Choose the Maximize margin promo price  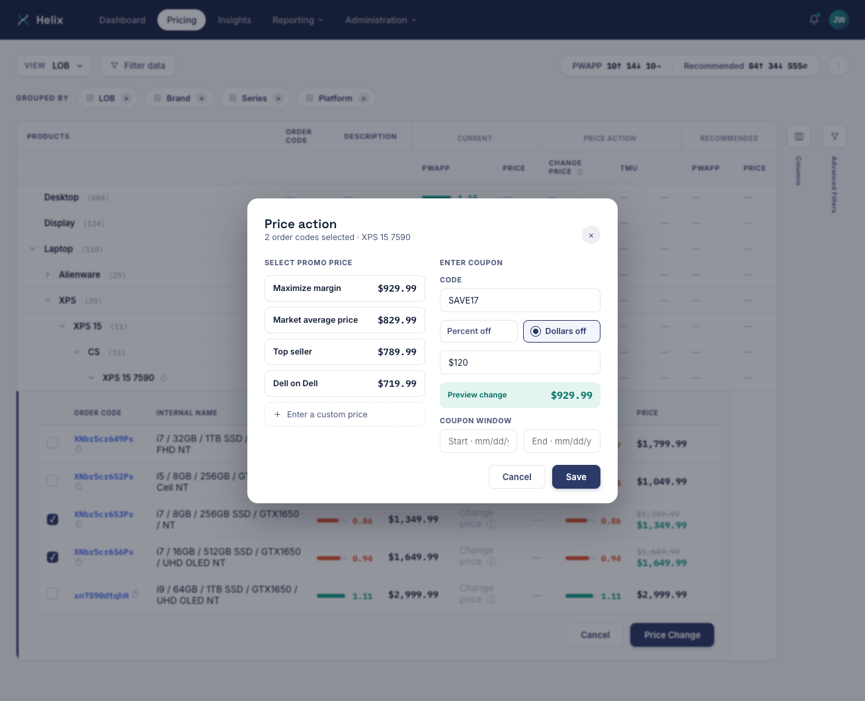point(345,288)
